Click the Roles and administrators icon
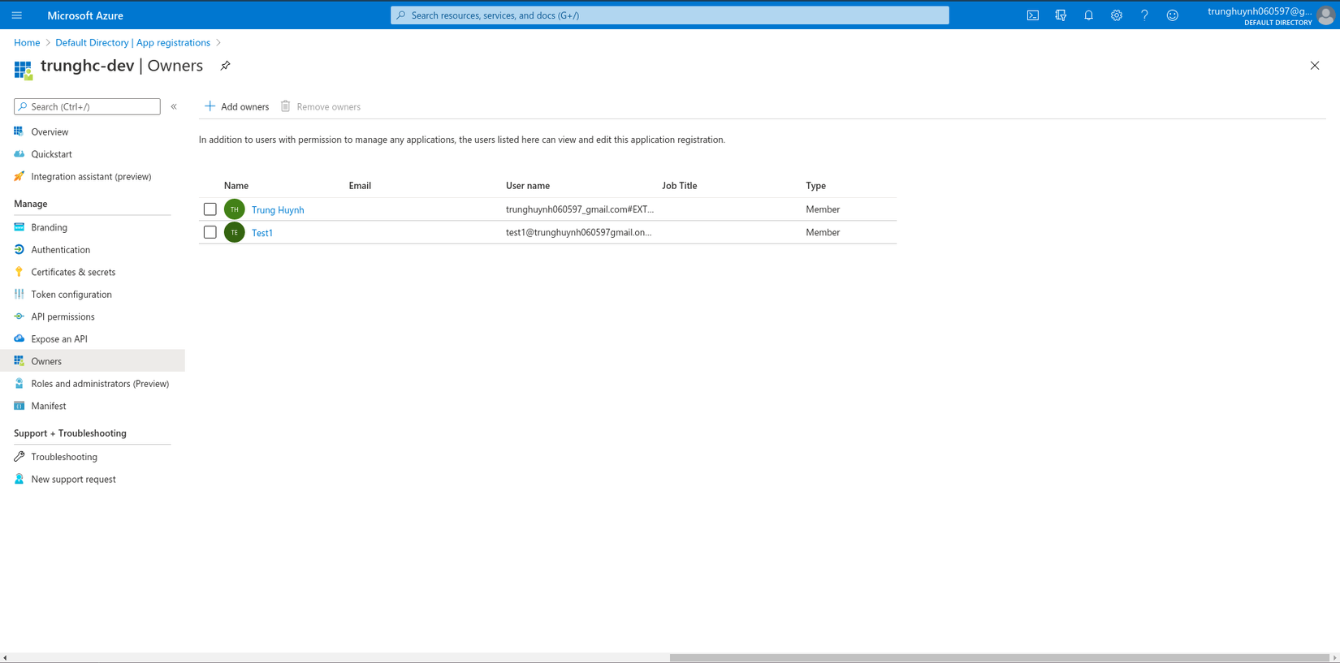 [x=19, y=384]
